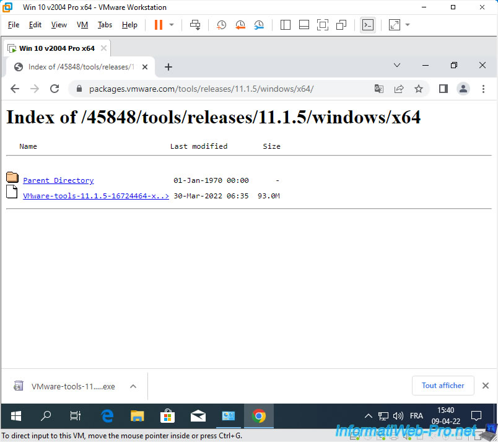Open the Help menu
This screenshot has height=442, width=498.
pyautogui.click(x=129, y=25)
